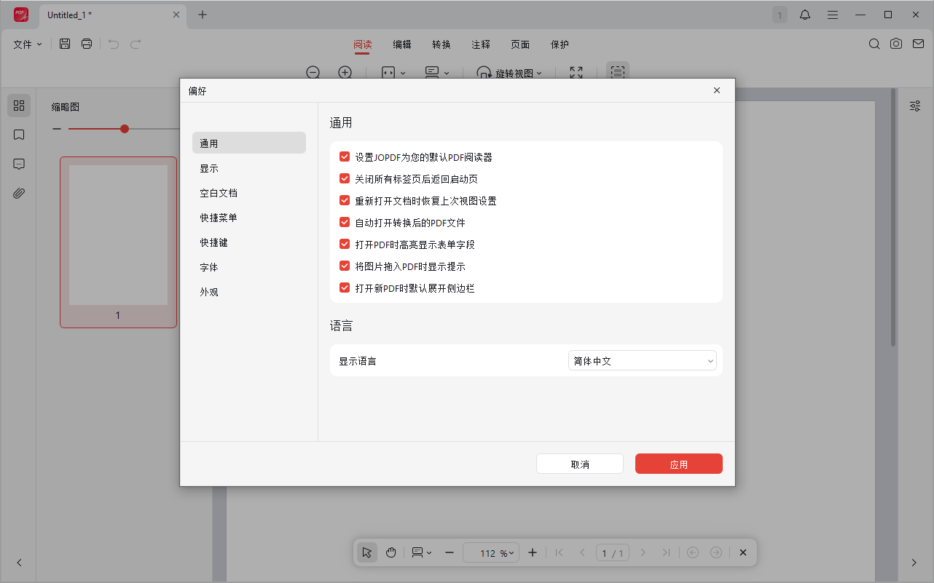Image resolution: width=934 pixels, height=583 pixels.
Task: Close the floating bottom toolbar
Action: (743, 553)
